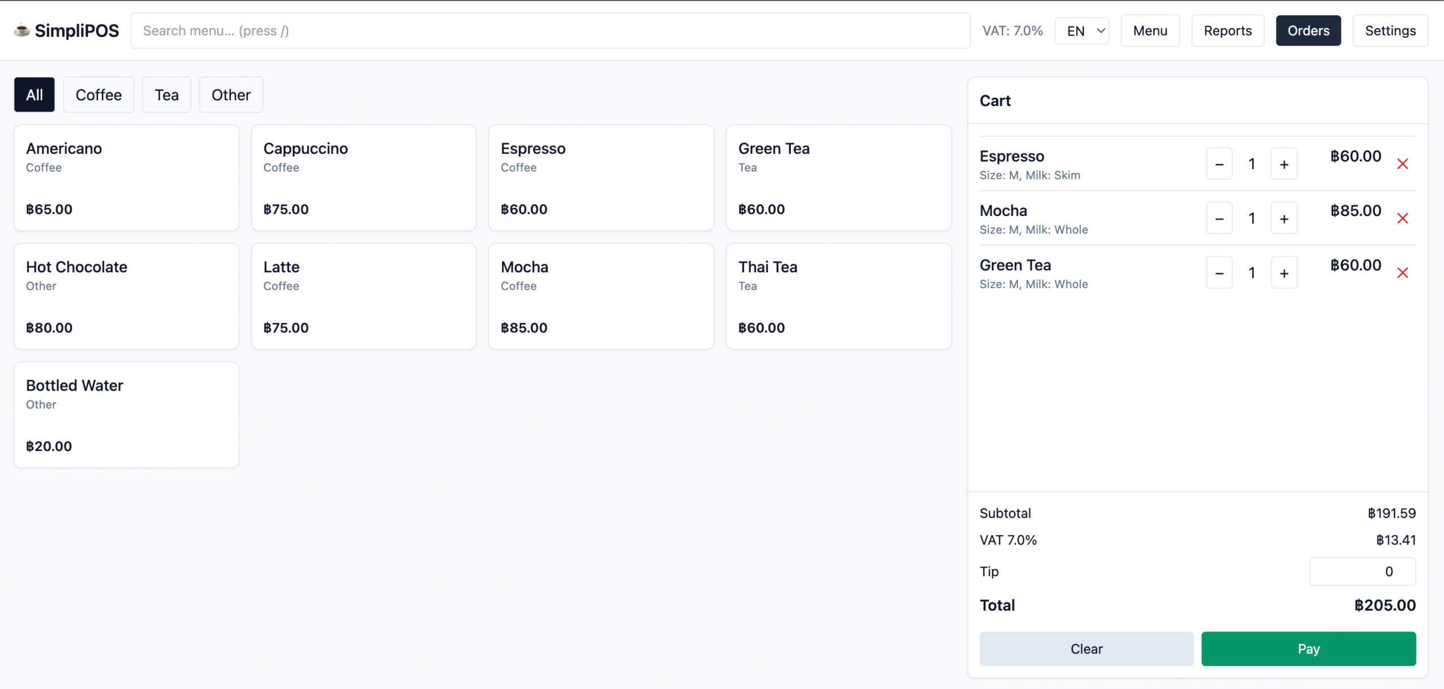Image resolution: width=1444 pixels, height=689 pixels.
Task: Open the EN language dropdown
Action: [x=1081, y=31]
